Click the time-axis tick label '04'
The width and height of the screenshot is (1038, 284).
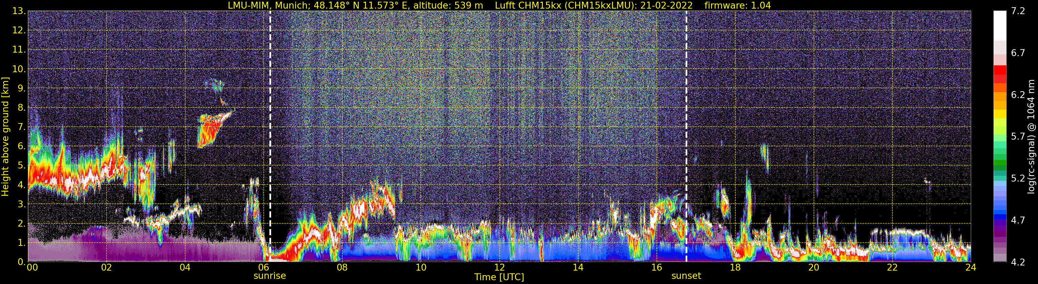pyautogui.click(x=185, y=268)
